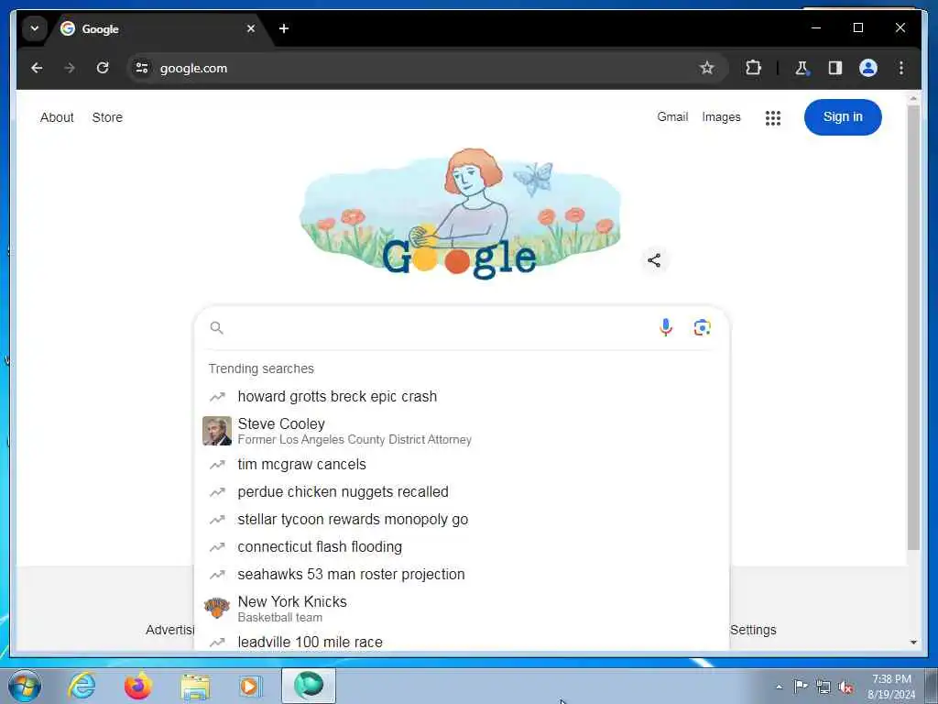Viewport: 938px width, 704px height.
Task: Show hidden tray icons arrow
Action: pos(779,687)
